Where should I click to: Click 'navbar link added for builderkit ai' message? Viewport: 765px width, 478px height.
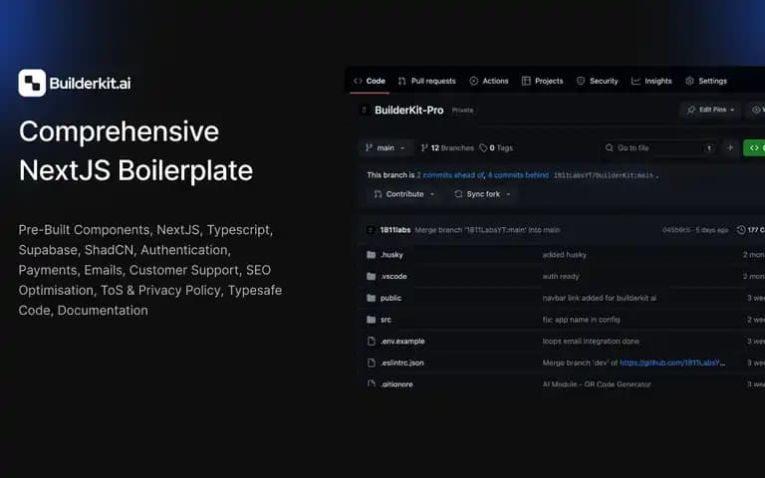tap(599, 298)
